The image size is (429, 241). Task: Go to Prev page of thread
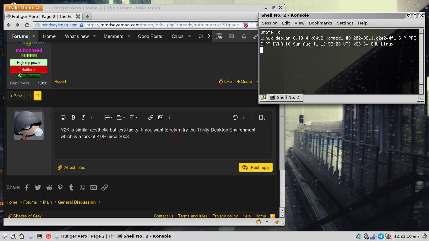click(x=16, y=96)
